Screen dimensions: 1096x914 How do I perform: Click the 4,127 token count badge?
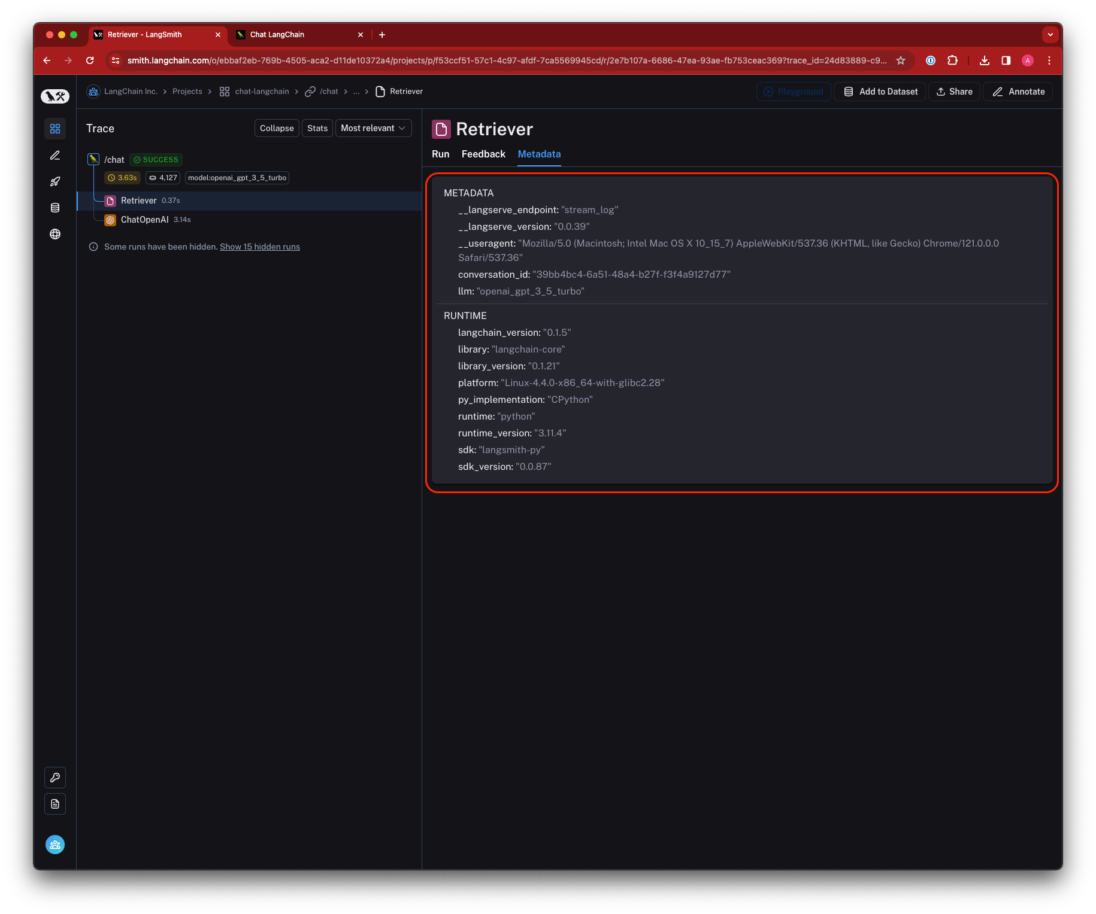[x=163, y=178]
